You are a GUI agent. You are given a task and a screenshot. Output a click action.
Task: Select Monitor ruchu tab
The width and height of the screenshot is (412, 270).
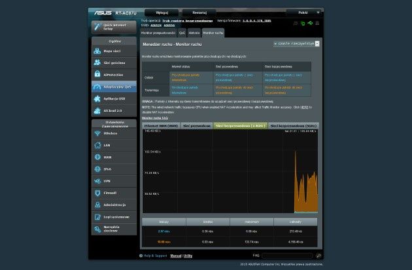coord(213,33)
